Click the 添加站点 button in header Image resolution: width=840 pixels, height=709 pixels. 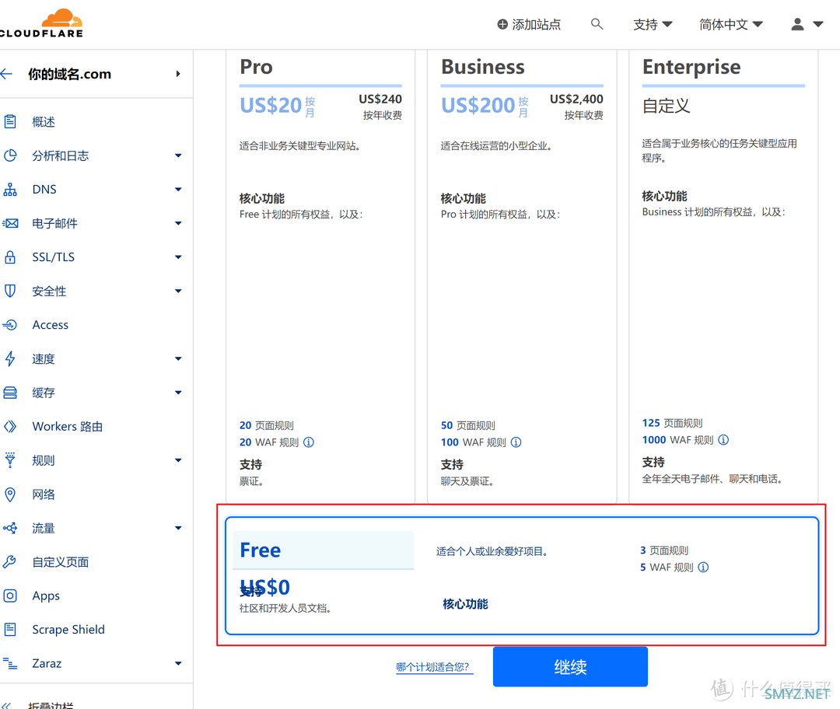529,24
